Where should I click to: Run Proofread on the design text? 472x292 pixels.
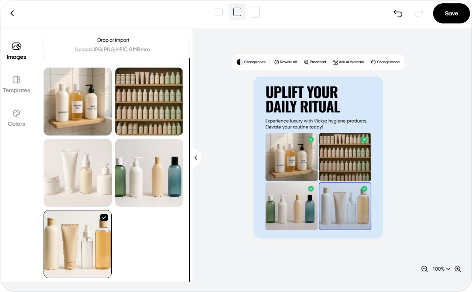point(315,62)
